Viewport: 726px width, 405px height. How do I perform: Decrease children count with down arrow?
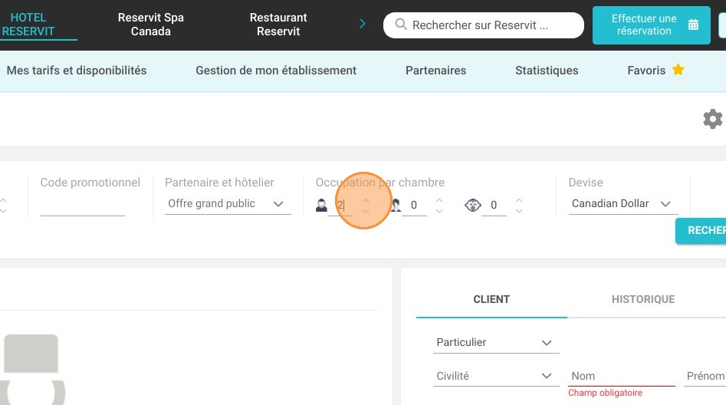439,211
